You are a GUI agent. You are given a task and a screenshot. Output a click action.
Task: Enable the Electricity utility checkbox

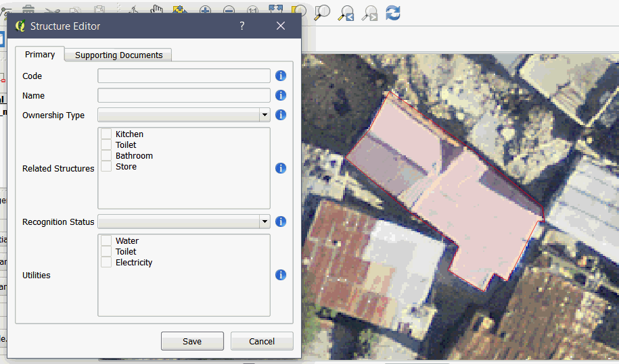coord(106,263)
